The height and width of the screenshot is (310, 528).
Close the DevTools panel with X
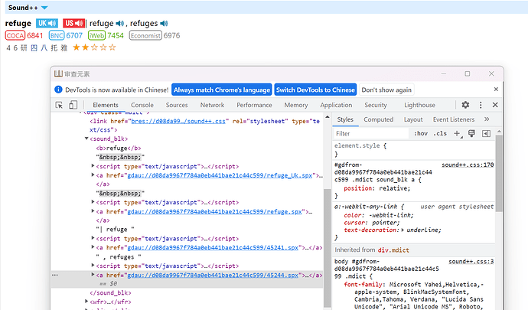[x=495, y=105]
